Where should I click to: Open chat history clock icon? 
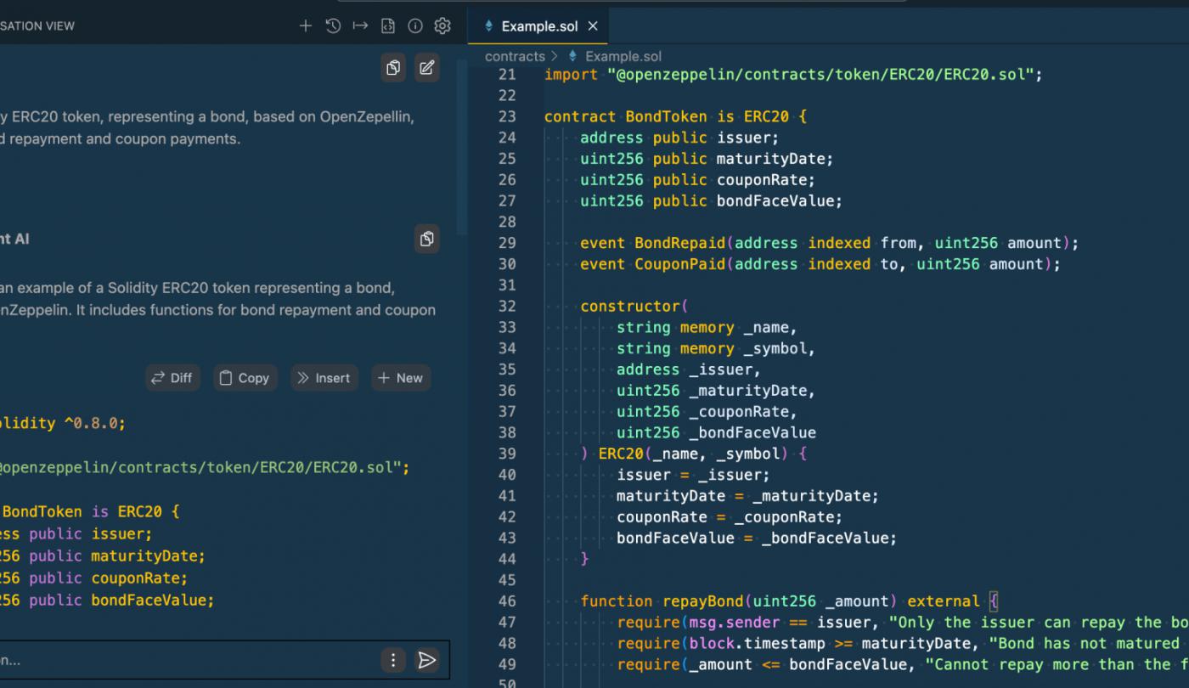click(333, 26)
